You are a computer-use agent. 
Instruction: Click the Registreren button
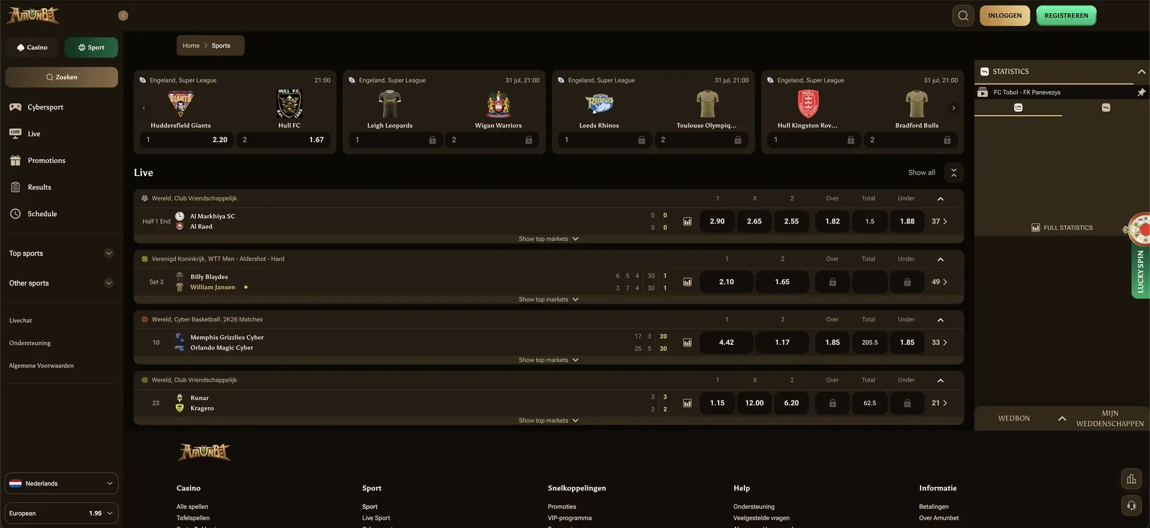(1066, 16)
